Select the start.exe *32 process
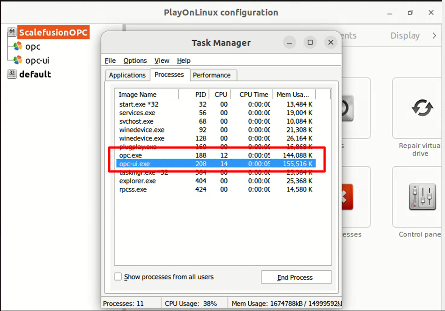Screen dimensions: 445x311 coord(215,104)
